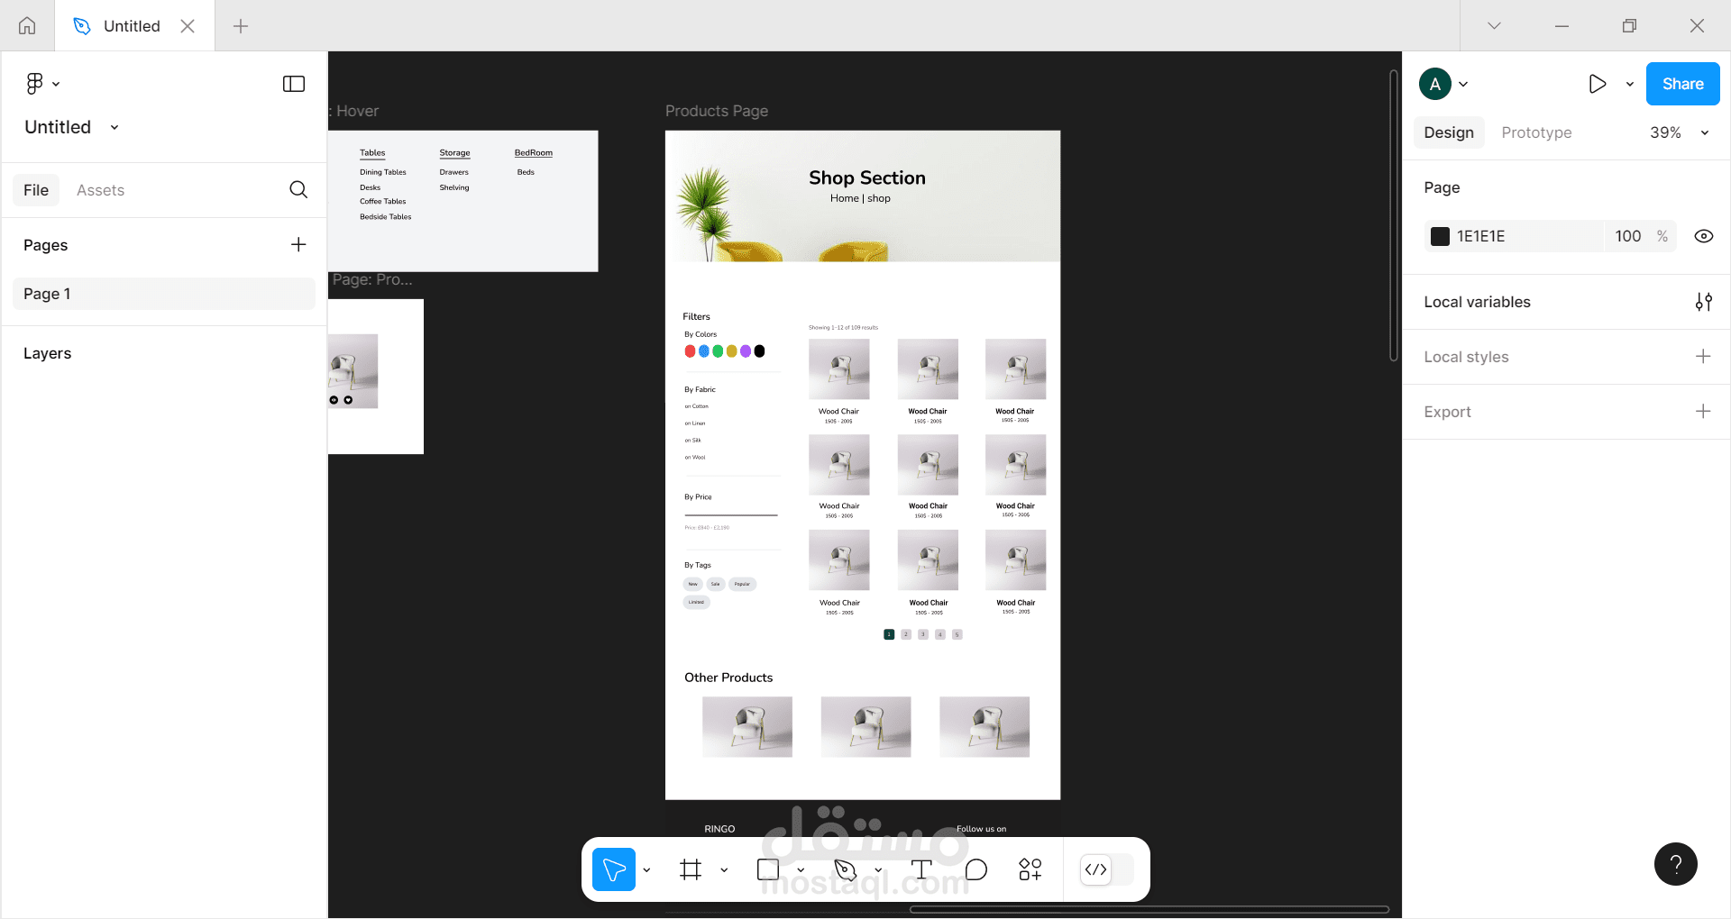
Task: Select the Untitled file tab
Action: click(134, 26)
